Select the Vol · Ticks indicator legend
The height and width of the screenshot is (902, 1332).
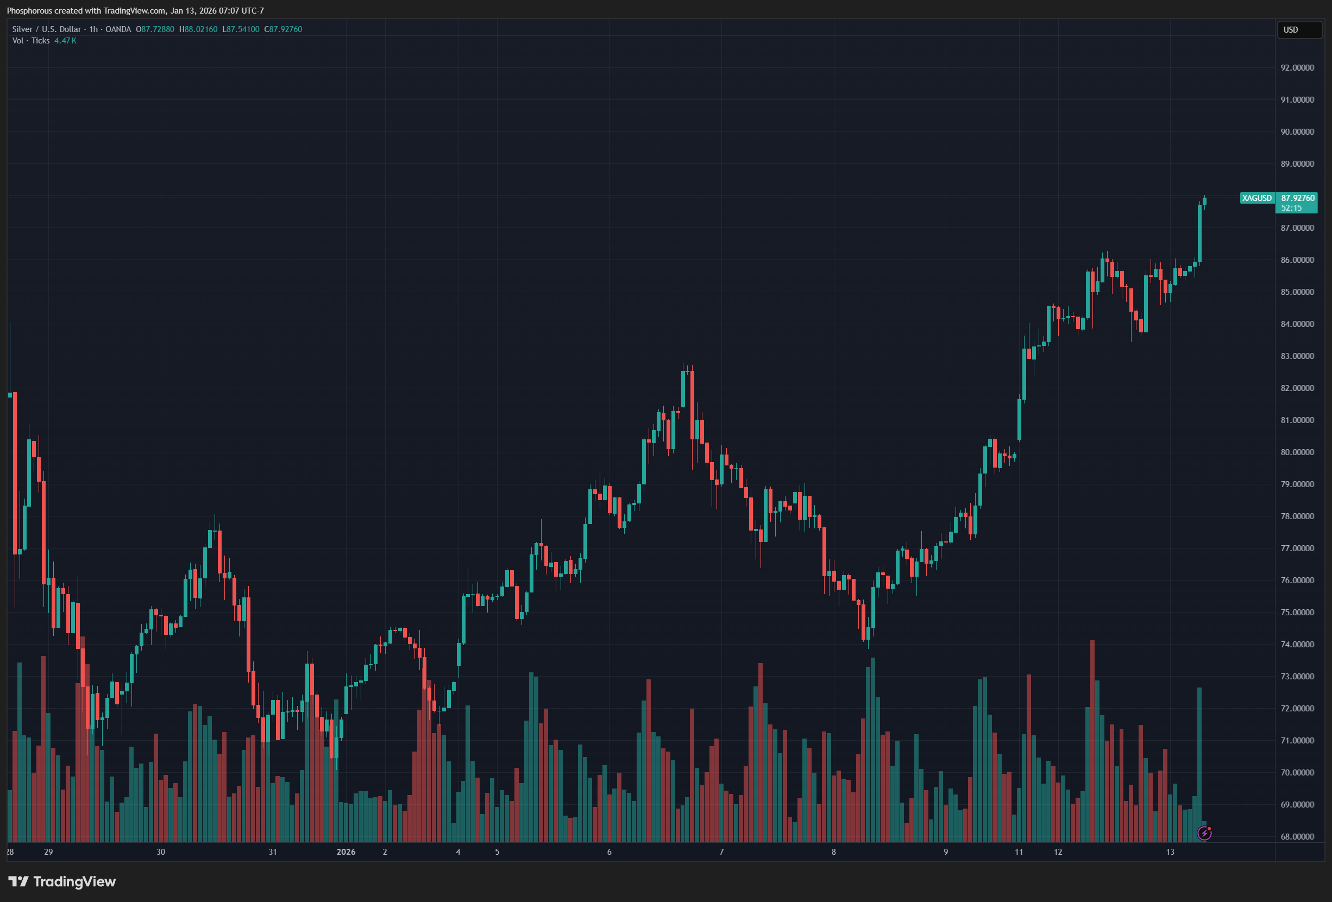pyautogui.click(x=31, y=41)
